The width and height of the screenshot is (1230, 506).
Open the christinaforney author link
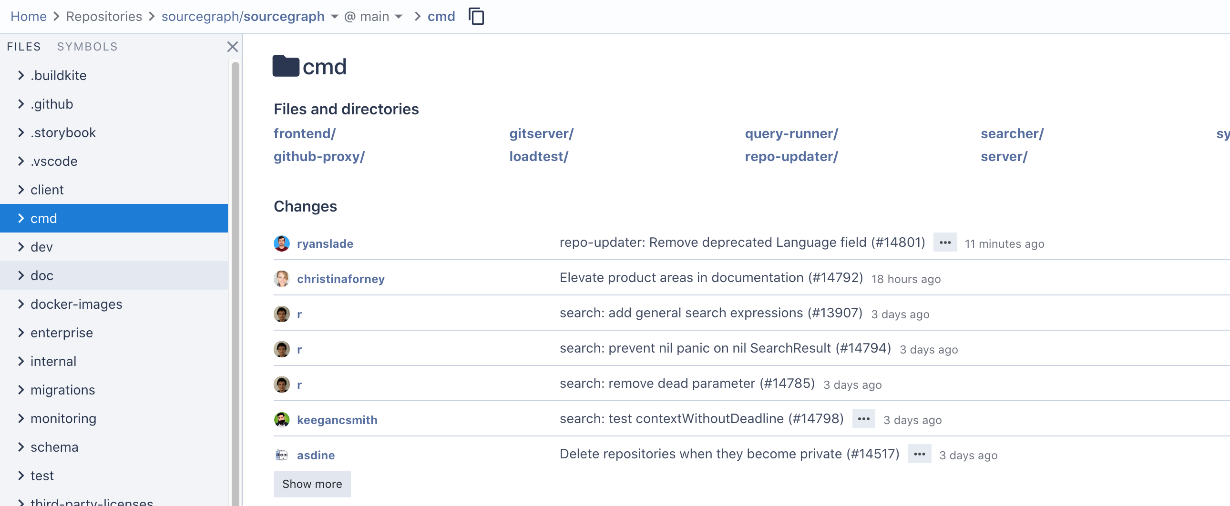[x=341, y=279]
